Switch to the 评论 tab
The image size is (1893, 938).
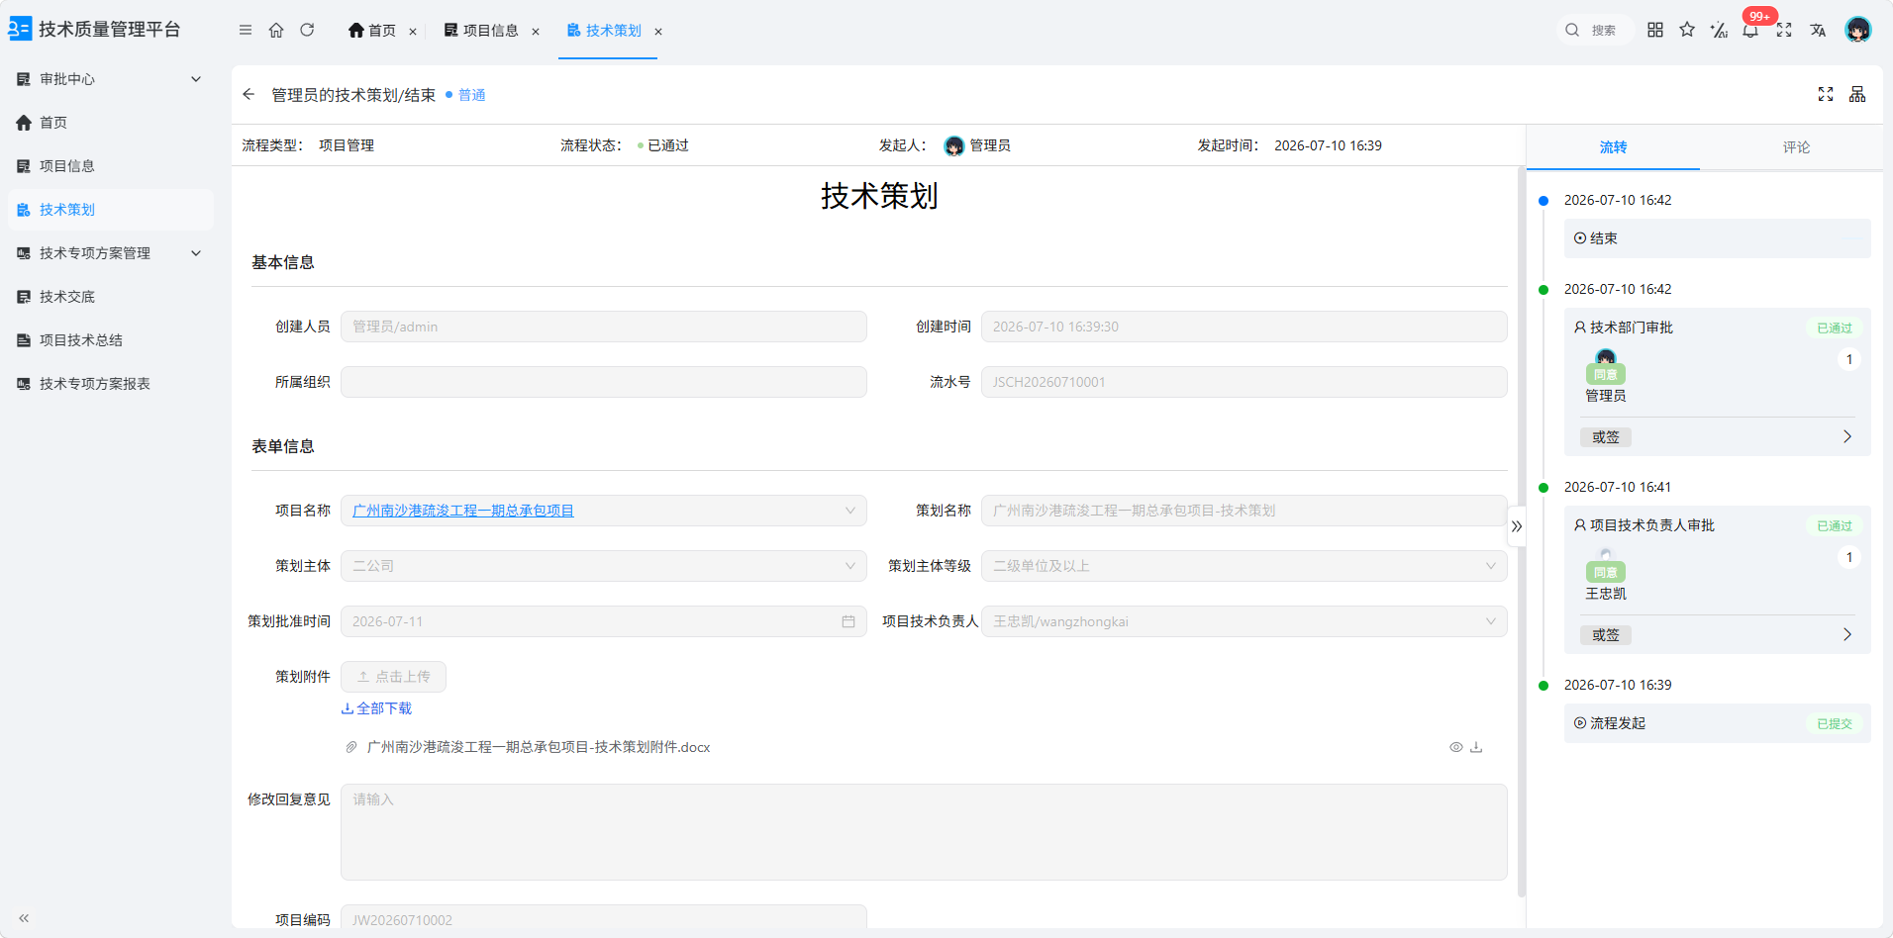click(x=1796, y=147)
